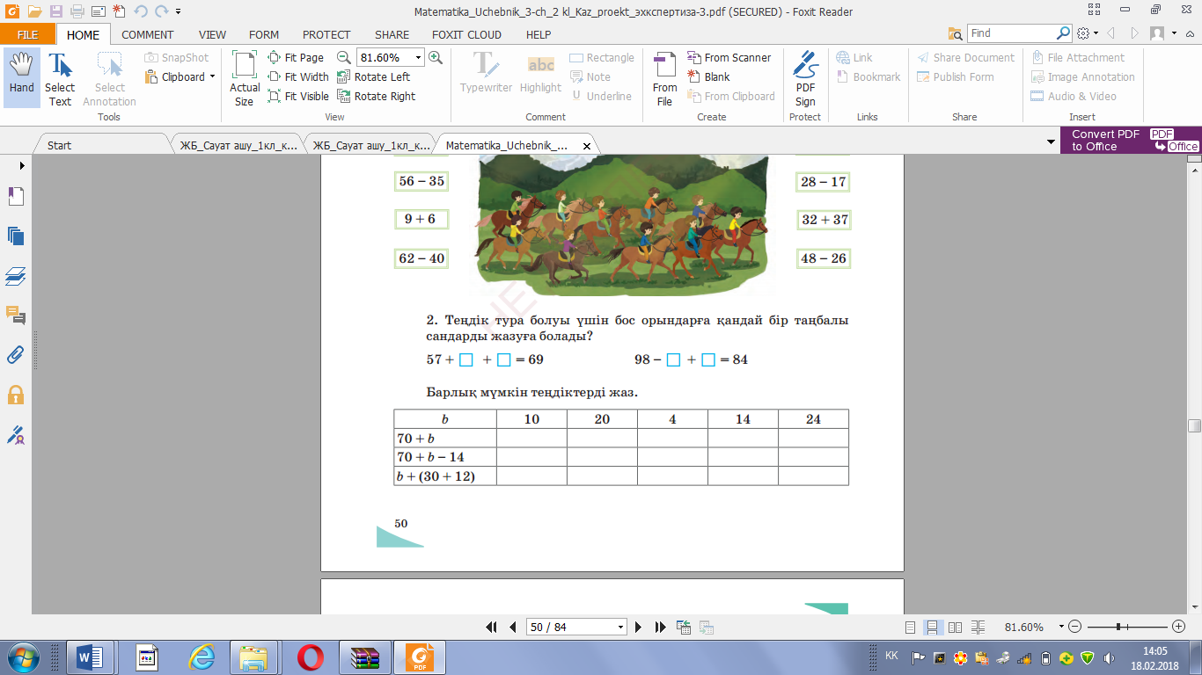Enable continuous page view mode

click(933, 628)
